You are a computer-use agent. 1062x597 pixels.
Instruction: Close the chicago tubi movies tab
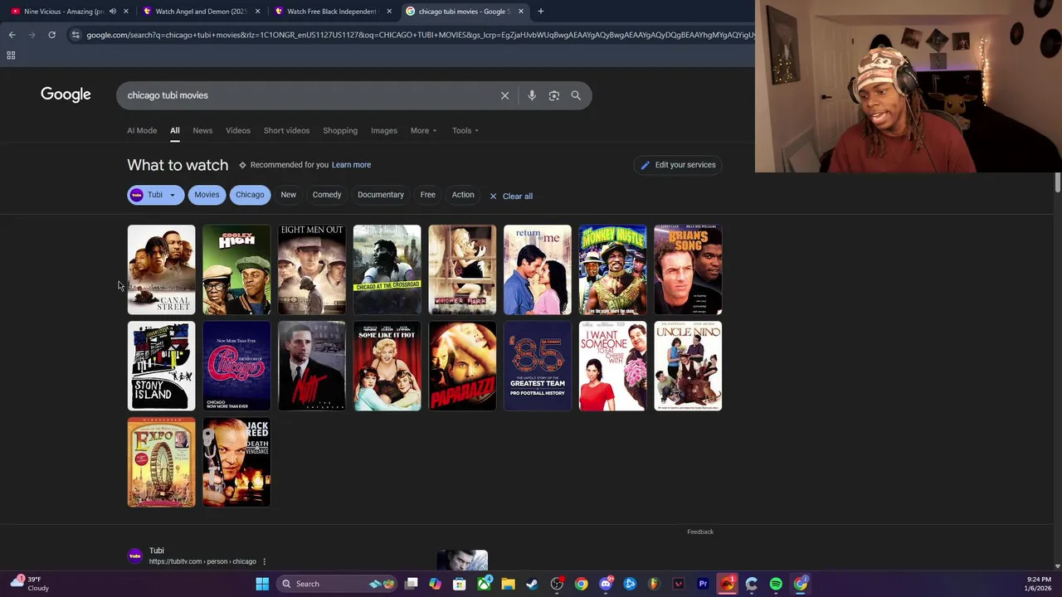520,12
